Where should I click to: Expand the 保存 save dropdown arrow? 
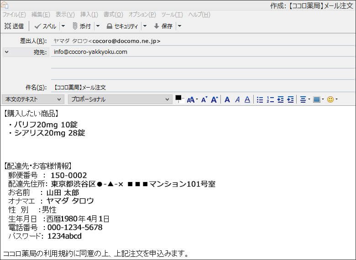click(179, 26)
